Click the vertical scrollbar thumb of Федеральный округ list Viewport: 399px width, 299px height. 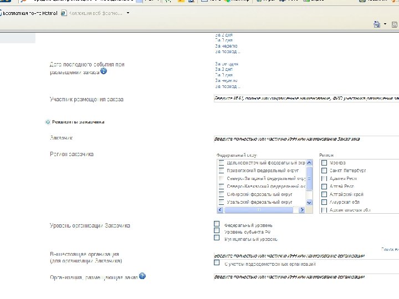click(309, 178)
